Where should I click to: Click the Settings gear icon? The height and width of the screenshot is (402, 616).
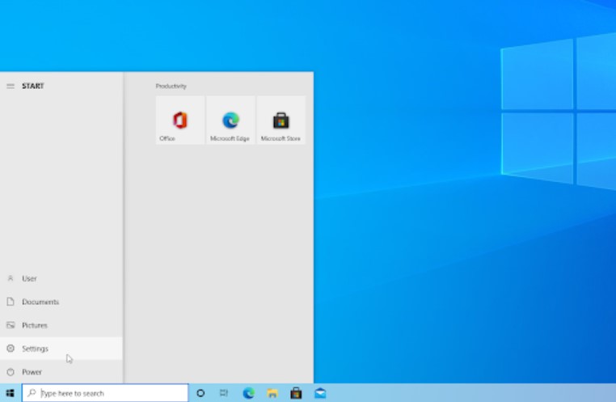tap(11, 348)
